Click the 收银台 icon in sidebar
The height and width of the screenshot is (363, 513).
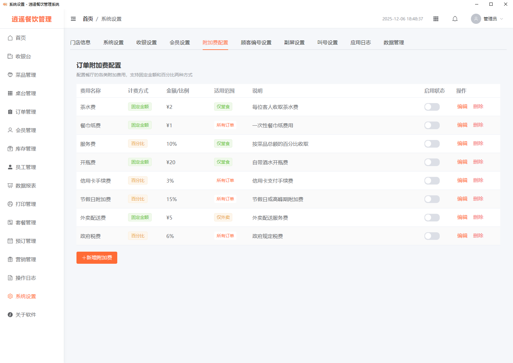(x=10, y=56)
